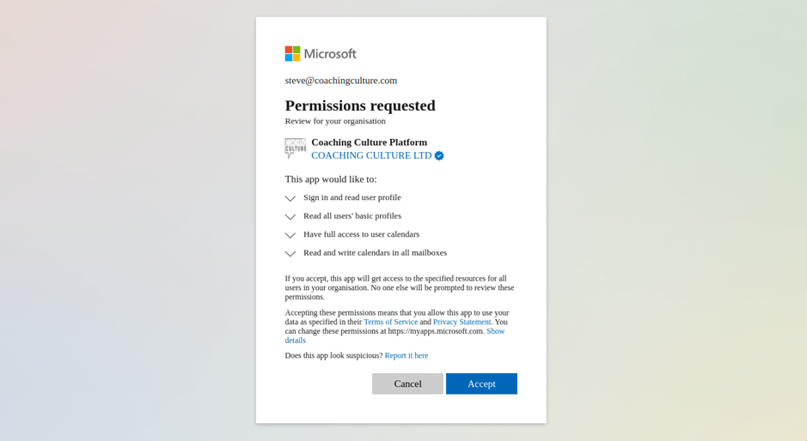The height and width of the screenshot is (441, 807).
Task: Expand the mailbox calendars permission chevron
Action: [x=290, y=254]
